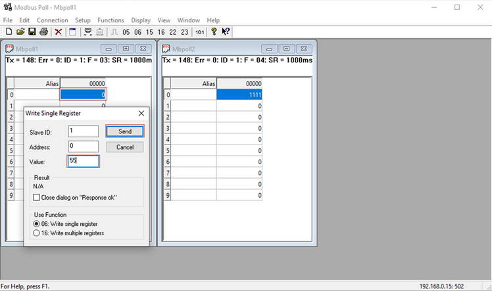Click the Slave ID input field
This screenshot has width=492, height=291.
tap(83, 131)
